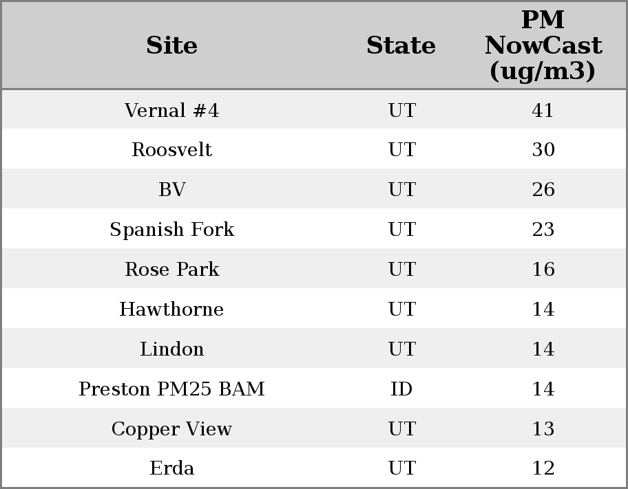Screen dimensions: 628x489
Task: Select Spanish Fork's PM value 23
Action: (543, 230)
